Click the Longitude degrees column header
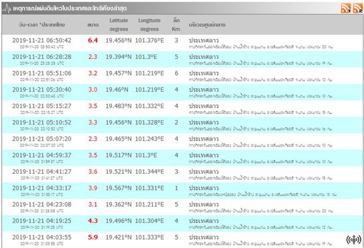 pos(149,24)
